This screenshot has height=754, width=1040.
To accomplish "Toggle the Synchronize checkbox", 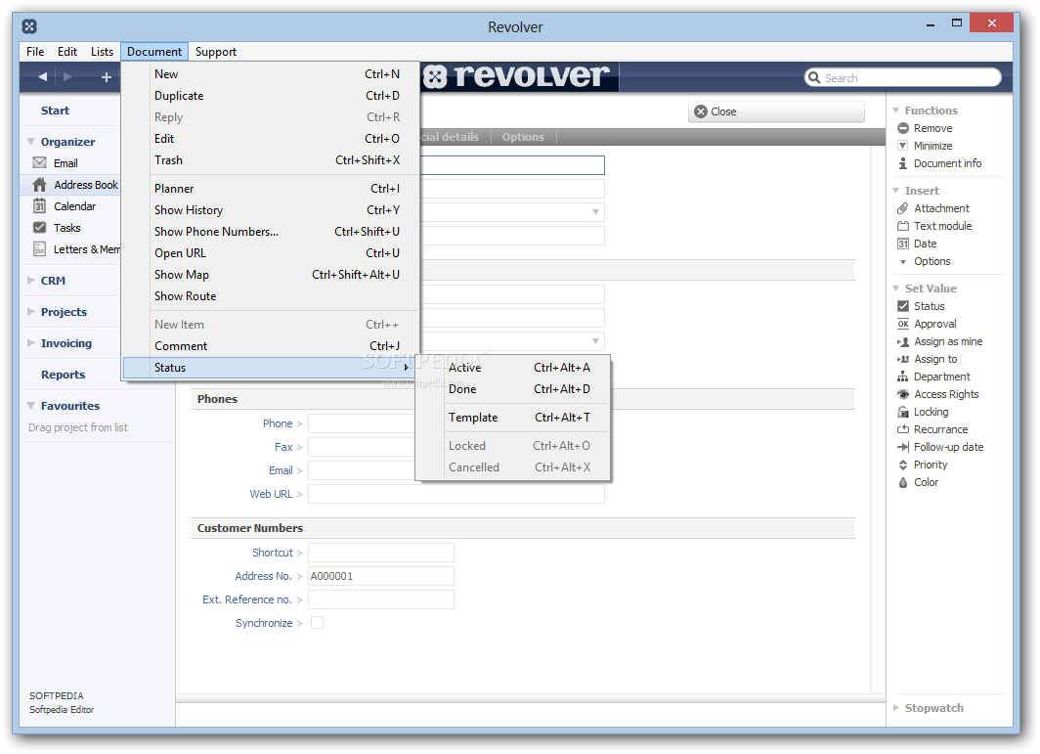I will pyautogui.click(x=317, y=623).
